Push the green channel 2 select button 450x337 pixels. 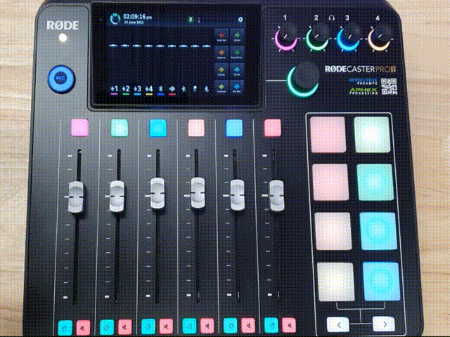point(120,128)
